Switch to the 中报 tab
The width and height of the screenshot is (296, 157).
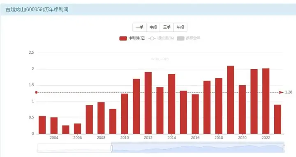(153, 27)
